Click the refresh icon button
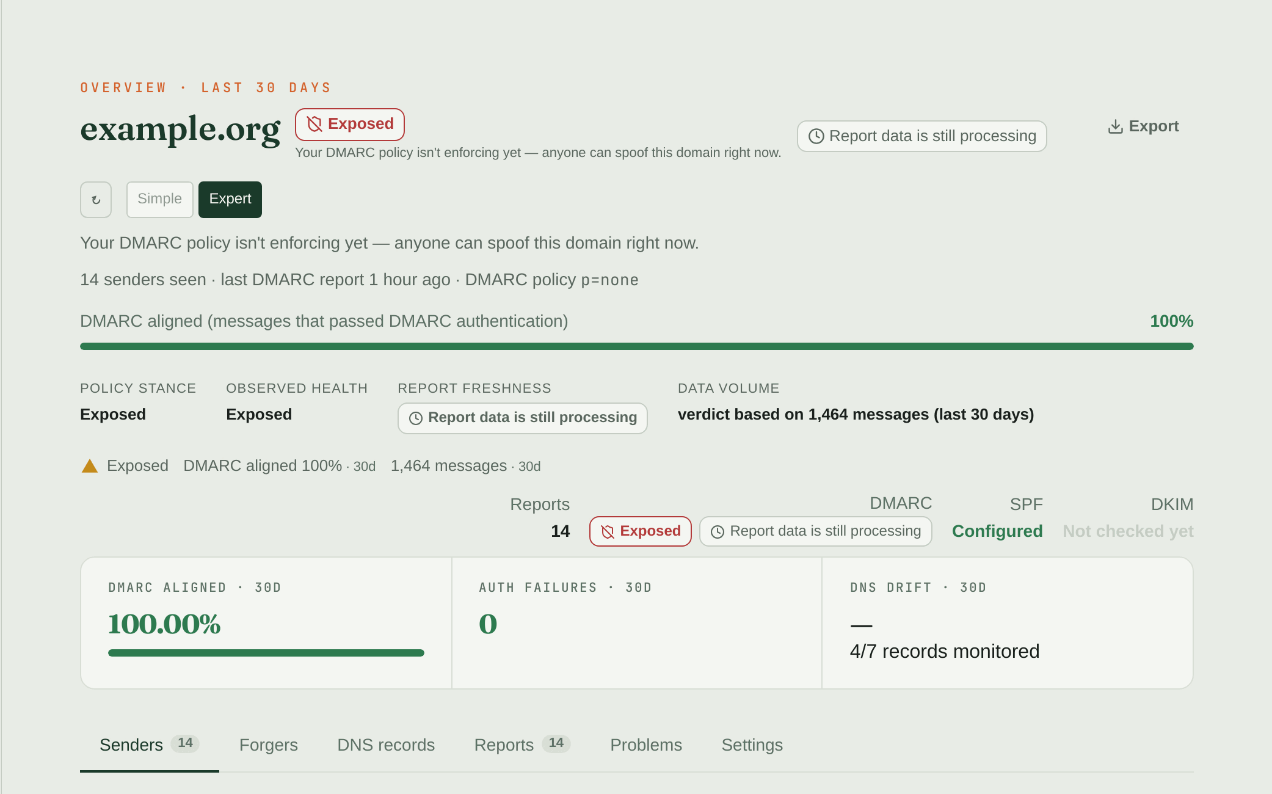Screen dimensions: 1272x794 click(96, 200)
